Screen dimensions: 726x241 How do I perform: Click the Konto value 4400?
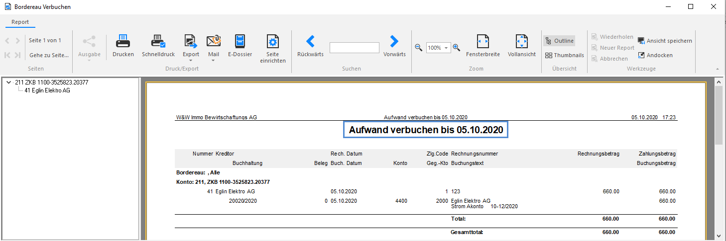(x=401, y=201)
